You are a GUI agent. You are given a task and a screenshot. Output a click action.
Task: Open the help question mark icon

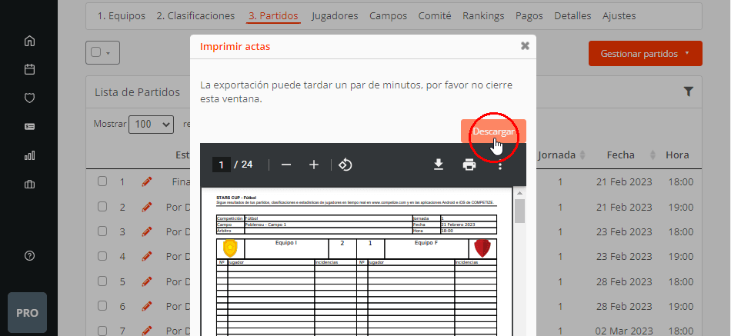(x=29, y=256)
